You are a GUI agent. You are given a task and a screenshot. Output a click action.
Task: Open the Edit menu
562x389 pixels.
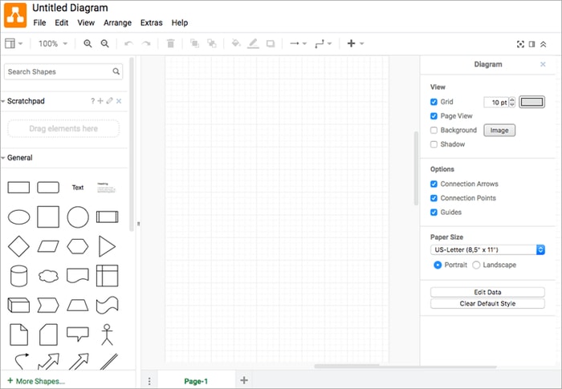point(61,22)
